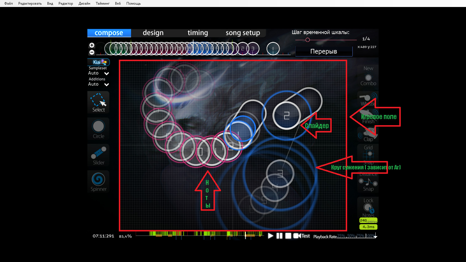Open the Файл menu
The width and height of the screenshot is (466, 262).
point(8,3)
